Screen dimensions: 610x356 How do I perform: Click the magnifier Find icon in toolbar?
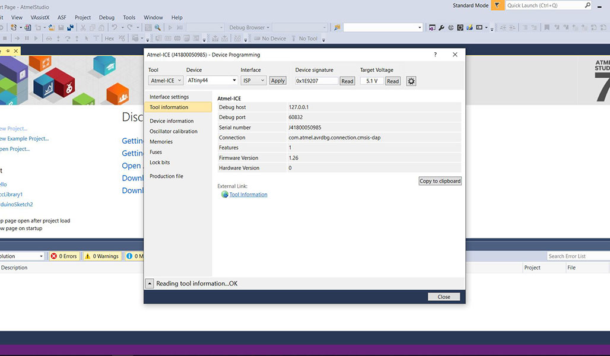(x=158, y=28)
